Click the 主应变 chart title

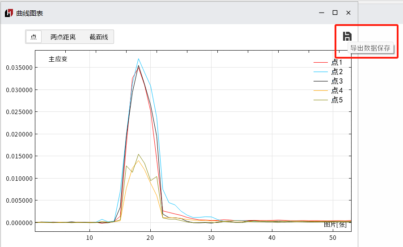[x=58, y=59]
